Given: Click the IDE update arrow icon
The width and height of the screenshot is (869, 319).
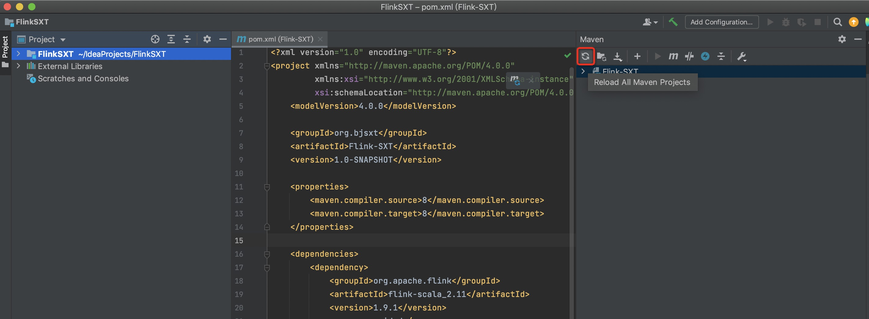Looking at the screenshot, I should coord(853,22).
